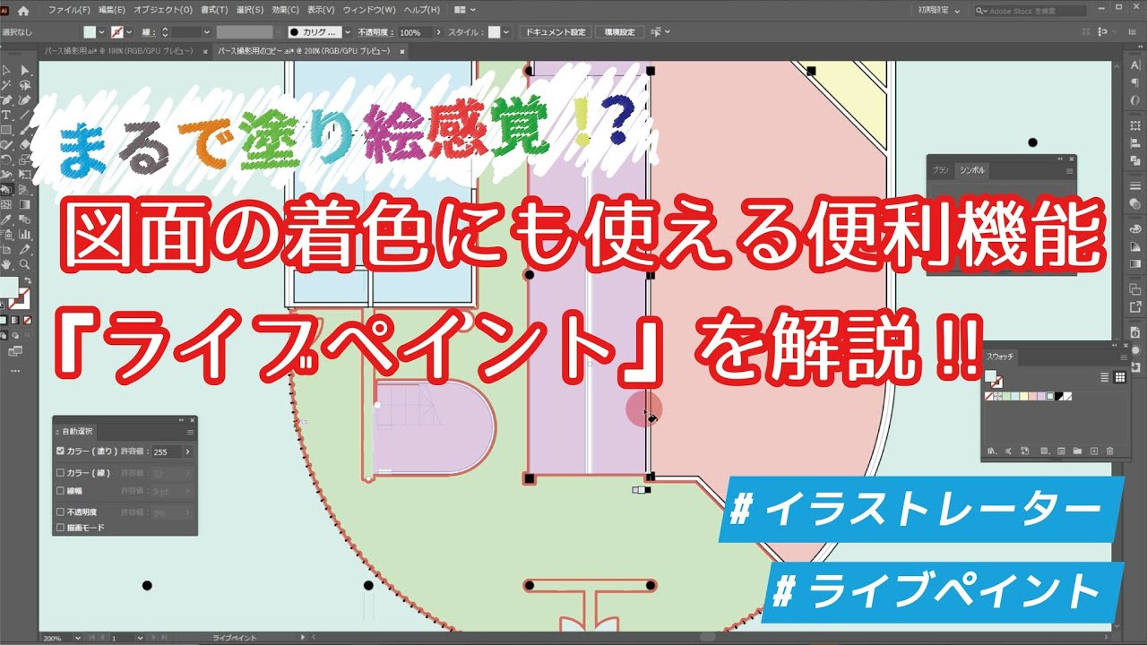The image size is (1147, 645).
Task: Collapse the Swatches panel with double arrows
Action: click(x=1115, y=345)
